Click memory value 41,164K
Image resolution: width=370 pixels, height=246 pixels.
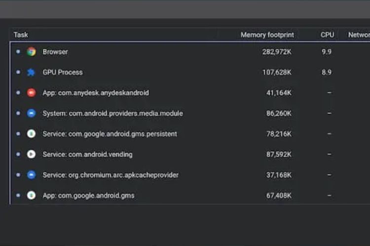coord(279,93)
